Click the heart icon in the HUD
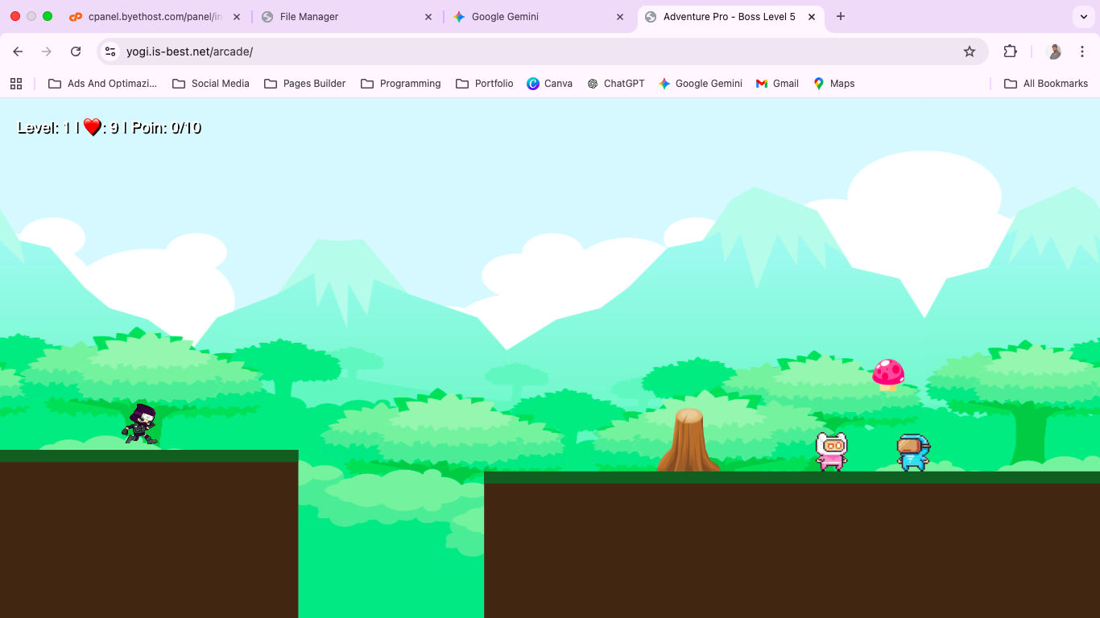 pyautogui.click(x=90, y=126)
